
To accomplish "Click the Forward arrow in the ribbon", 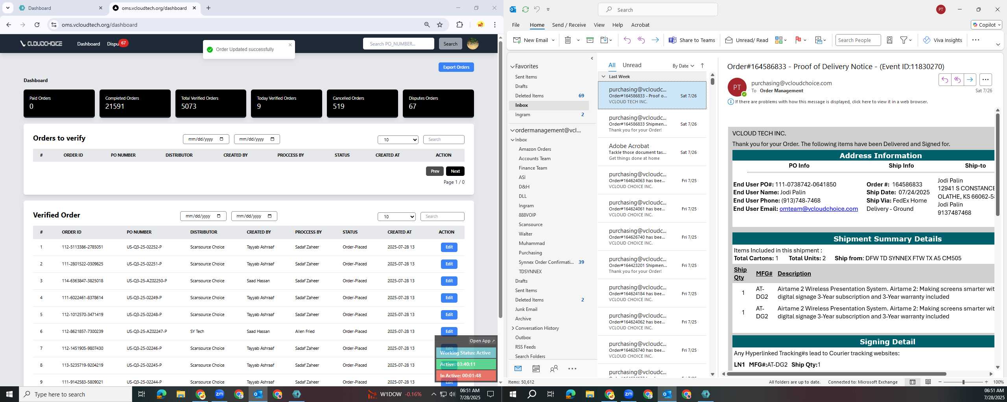I will click(655, 40).
